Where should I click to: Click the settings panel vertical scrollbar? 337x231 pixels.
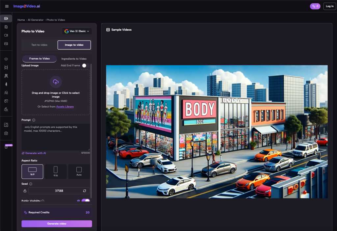[x=91, y=131]
